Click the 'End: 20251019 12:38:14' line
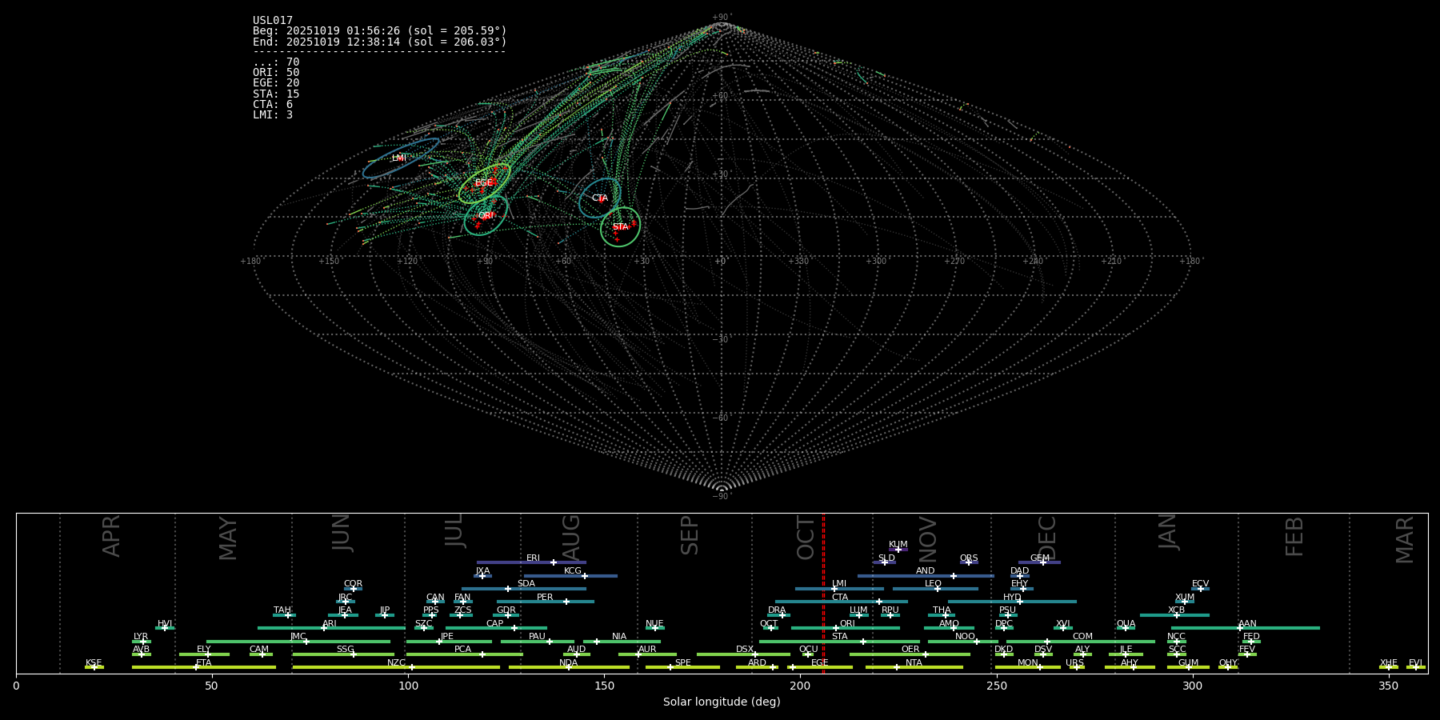This screenshot has width=1440, height=720. click(x=380, y=42)
